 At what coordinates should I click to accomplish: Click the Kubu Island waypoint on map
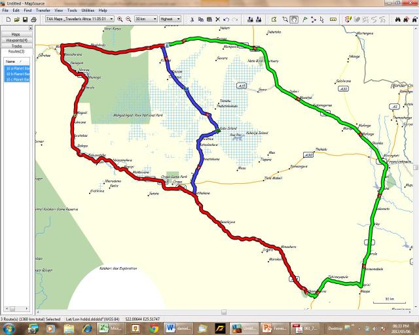point(217,130)
